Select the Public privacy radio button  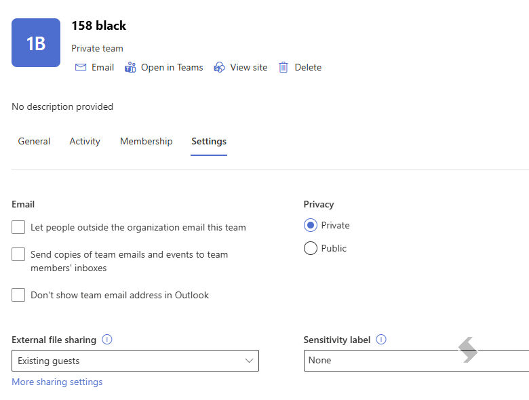(x=311, y=248)
